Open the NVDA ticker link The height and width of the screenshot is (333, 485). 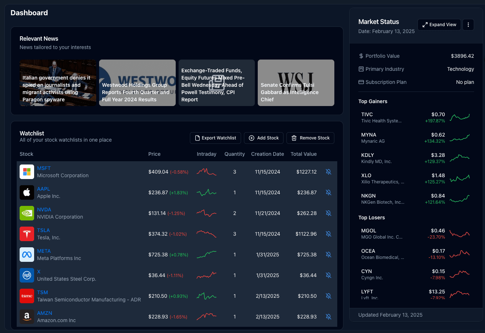tap(44, 210)
